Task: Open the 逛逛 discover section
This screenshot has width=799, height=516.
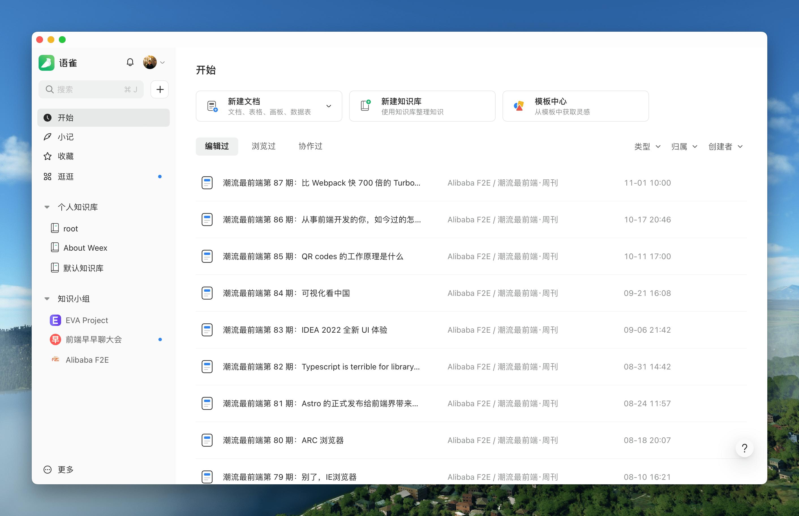Action: click(66, 177)
